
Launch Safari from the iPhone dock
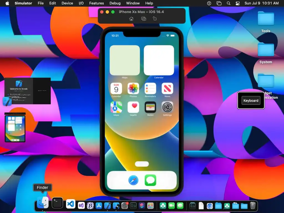(133, 180)
